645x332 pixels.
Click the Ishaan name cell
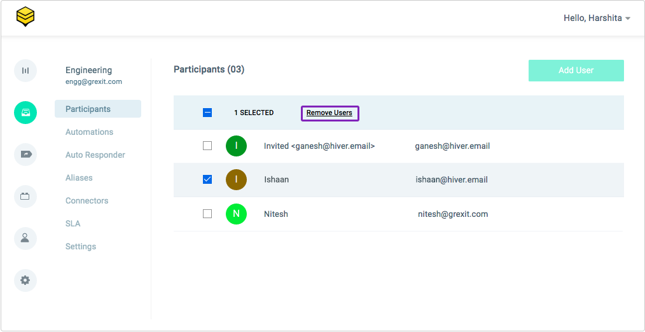coord(277,180)
